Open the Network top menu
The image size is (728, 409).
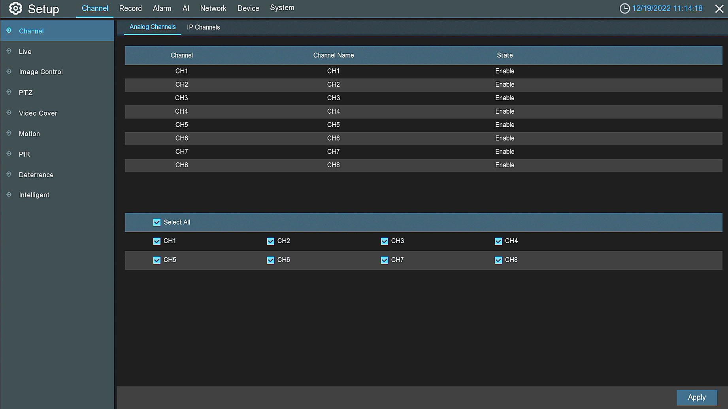[213, 8]
